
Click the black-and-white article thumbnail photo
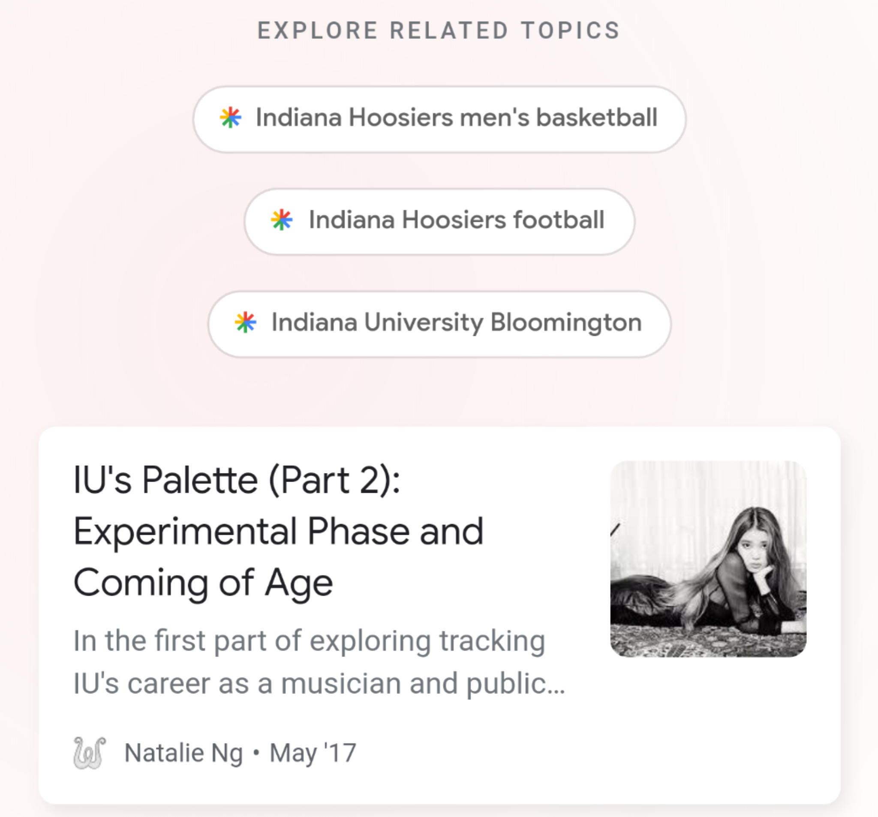tap(708, 558)
